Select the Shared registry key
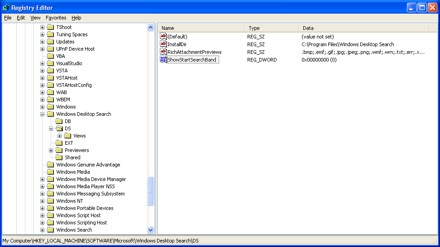The width and height of the screenshot is (440, 247). pos(72,157)
